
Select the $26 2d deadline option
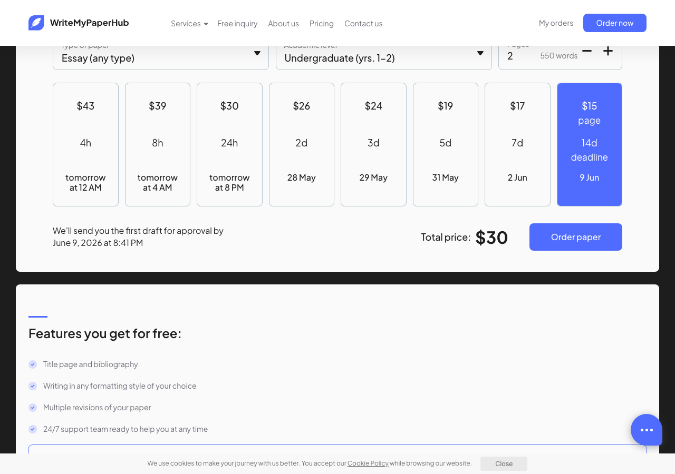302,144
